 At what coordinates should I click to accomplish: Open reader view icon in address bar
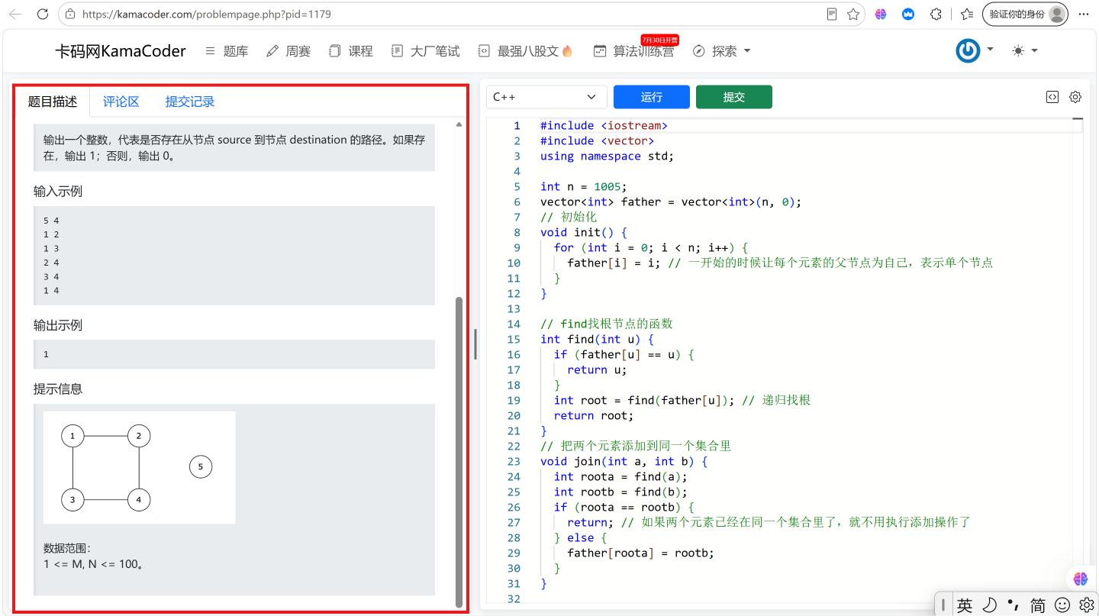tap(832, 14)
